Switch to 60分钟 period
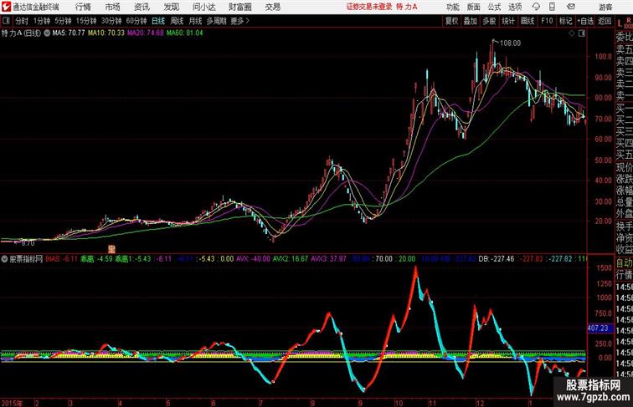633x407 pixels. pyautogui.click(x=136, y=21)
